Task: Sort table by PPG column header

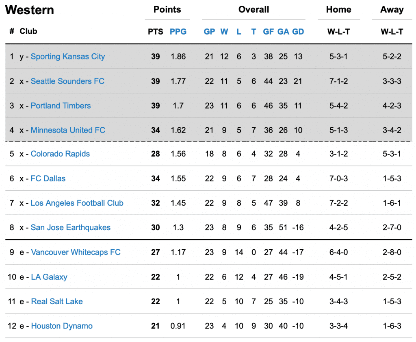Action: click(178, 32)
